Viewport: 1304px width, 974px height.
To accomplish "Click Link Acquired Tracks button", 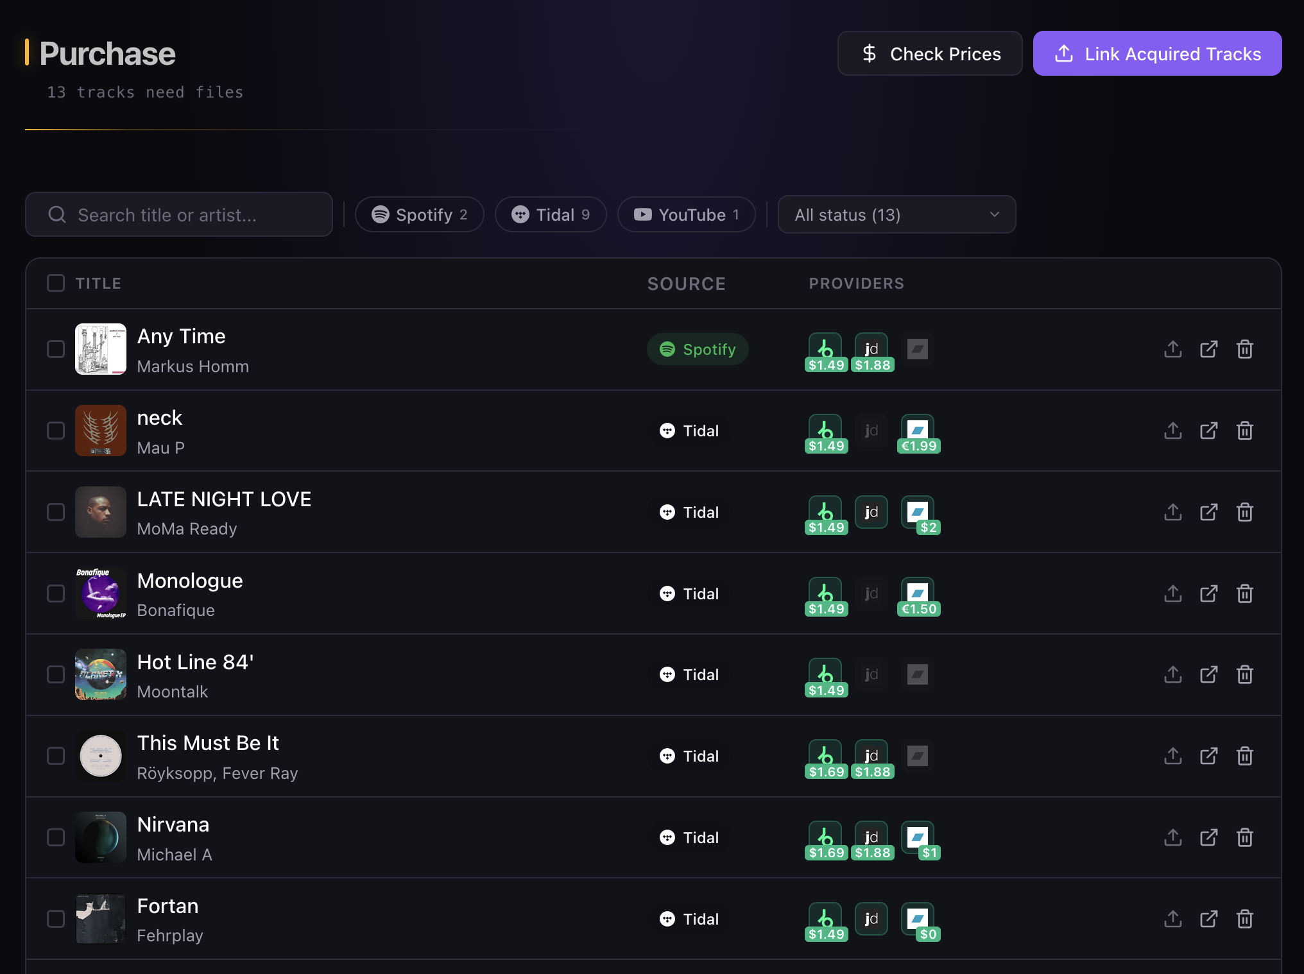I will (x=1157, y=53).
